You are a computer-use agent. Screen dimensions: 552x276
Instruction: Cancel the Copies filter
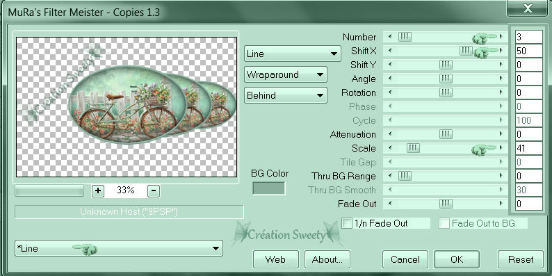coord(405,260)
